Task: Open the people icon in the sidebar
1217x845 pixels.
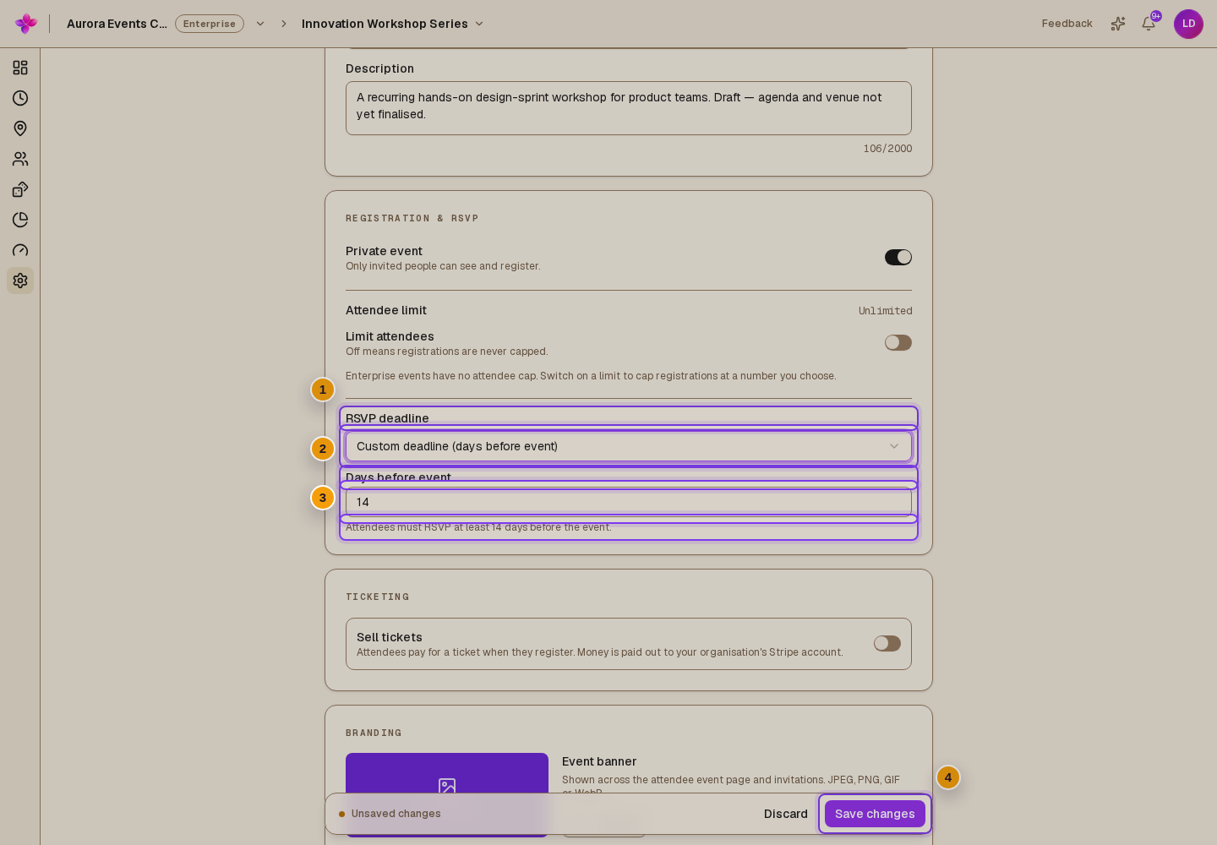Action: click(20, 159)
